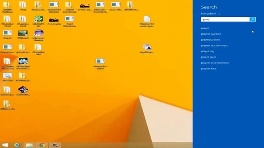This screenshot has width=264, height=148.
Task: Open File Explorer from the taskbar
Action: coord(29,145)
